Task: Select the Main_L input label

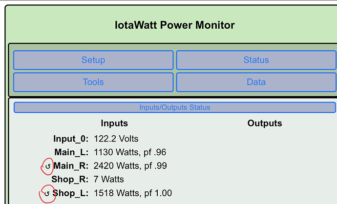Action: click(71, 152)
